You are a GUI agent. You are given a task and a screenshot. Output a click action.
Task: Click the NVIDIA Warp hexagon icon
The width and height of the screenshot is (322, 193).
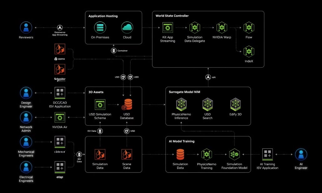coord(222,28)
